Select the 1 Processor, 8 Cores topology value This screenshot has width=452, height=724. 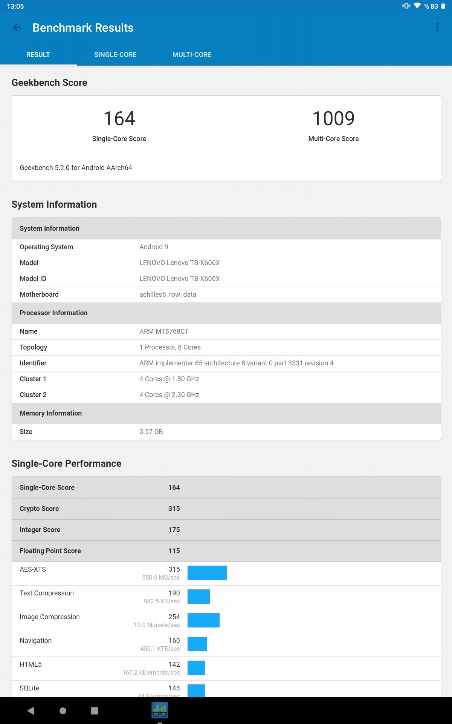coord(170,347)
